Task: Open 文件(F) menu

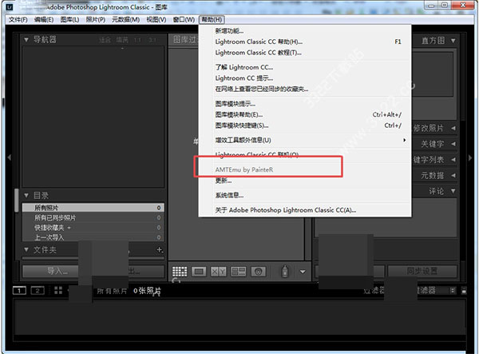Action: (x=18, y=20)
